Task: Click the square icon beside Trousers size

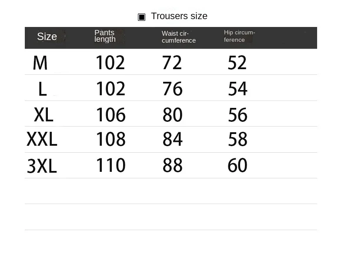Action: pos(141,17)
